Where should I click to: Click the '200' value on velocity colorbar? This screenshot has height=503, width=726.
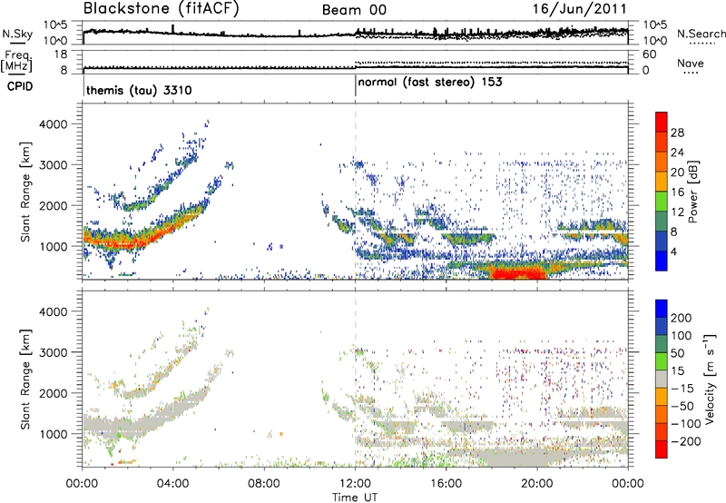682,318
